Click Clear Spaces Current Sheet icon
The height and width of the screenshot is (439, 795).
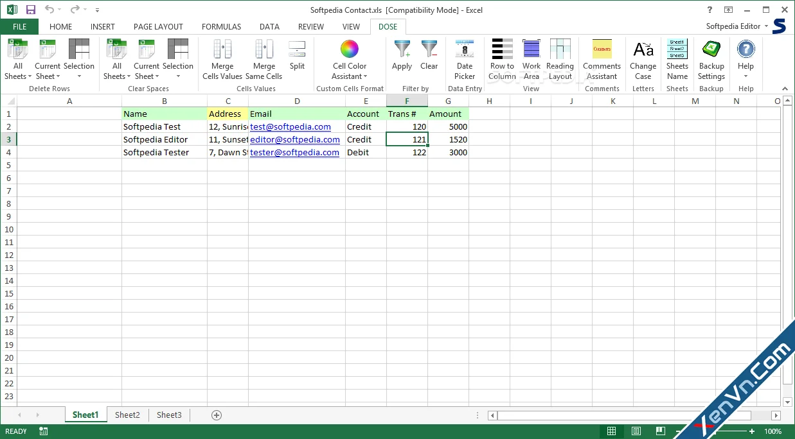(x=147, y=49)
